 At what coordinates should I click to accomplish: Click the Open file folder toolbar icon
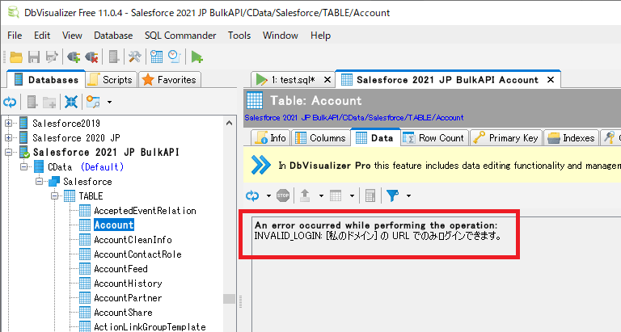[x=16, y=57]
